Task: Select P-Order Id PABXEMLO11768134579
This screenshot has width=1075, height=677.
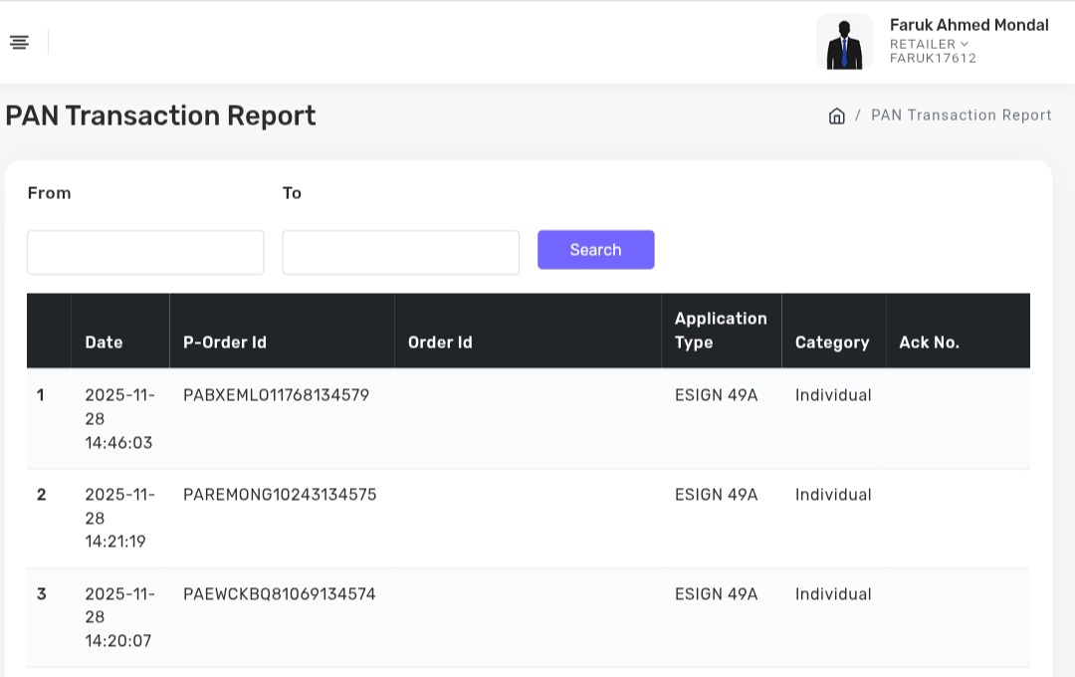Action: 276,395
